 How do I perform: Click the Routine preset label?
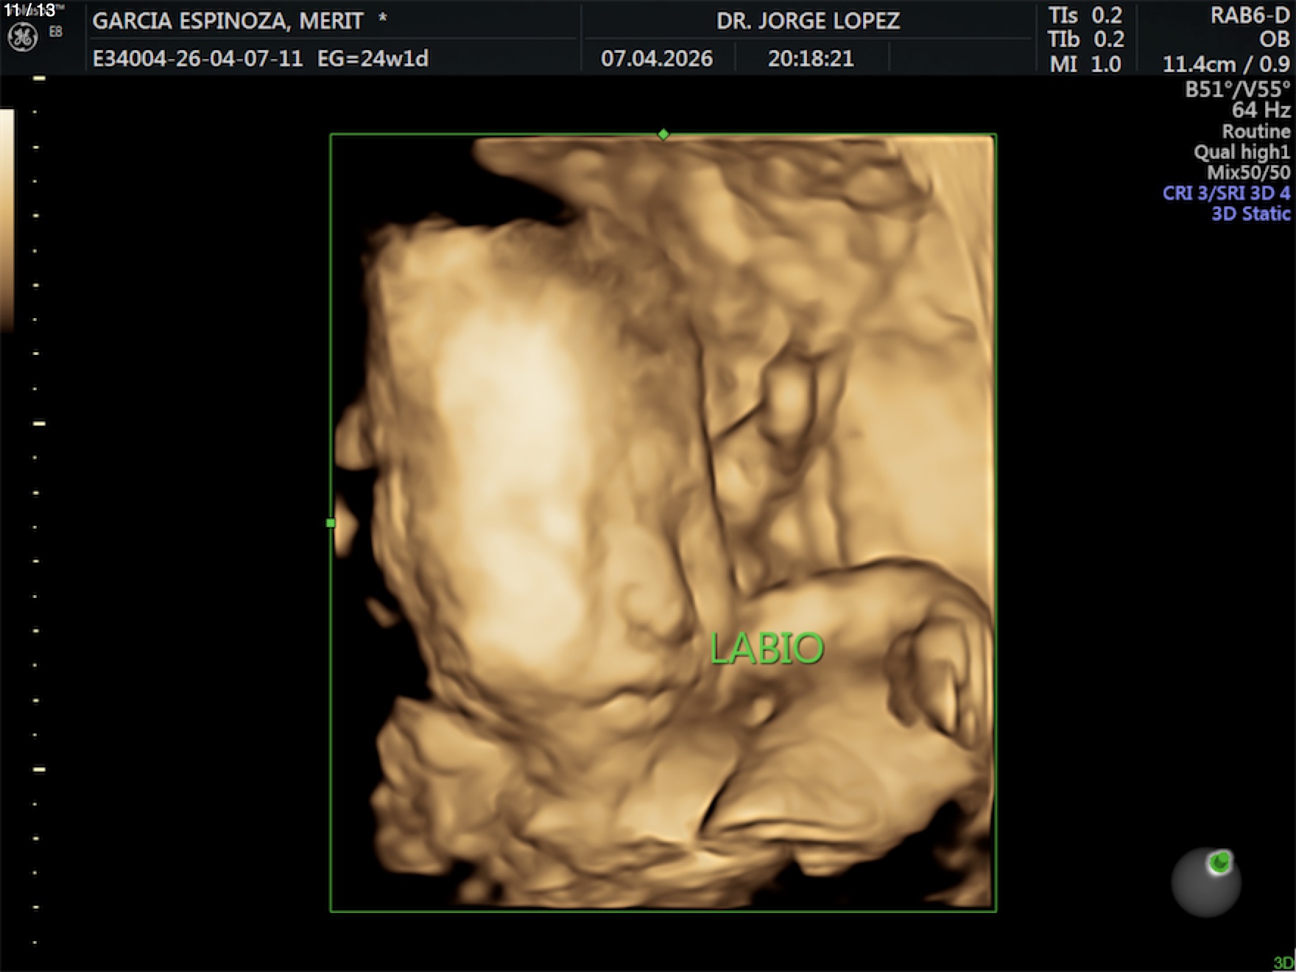pyautogui.click(x=1255, y=132)
